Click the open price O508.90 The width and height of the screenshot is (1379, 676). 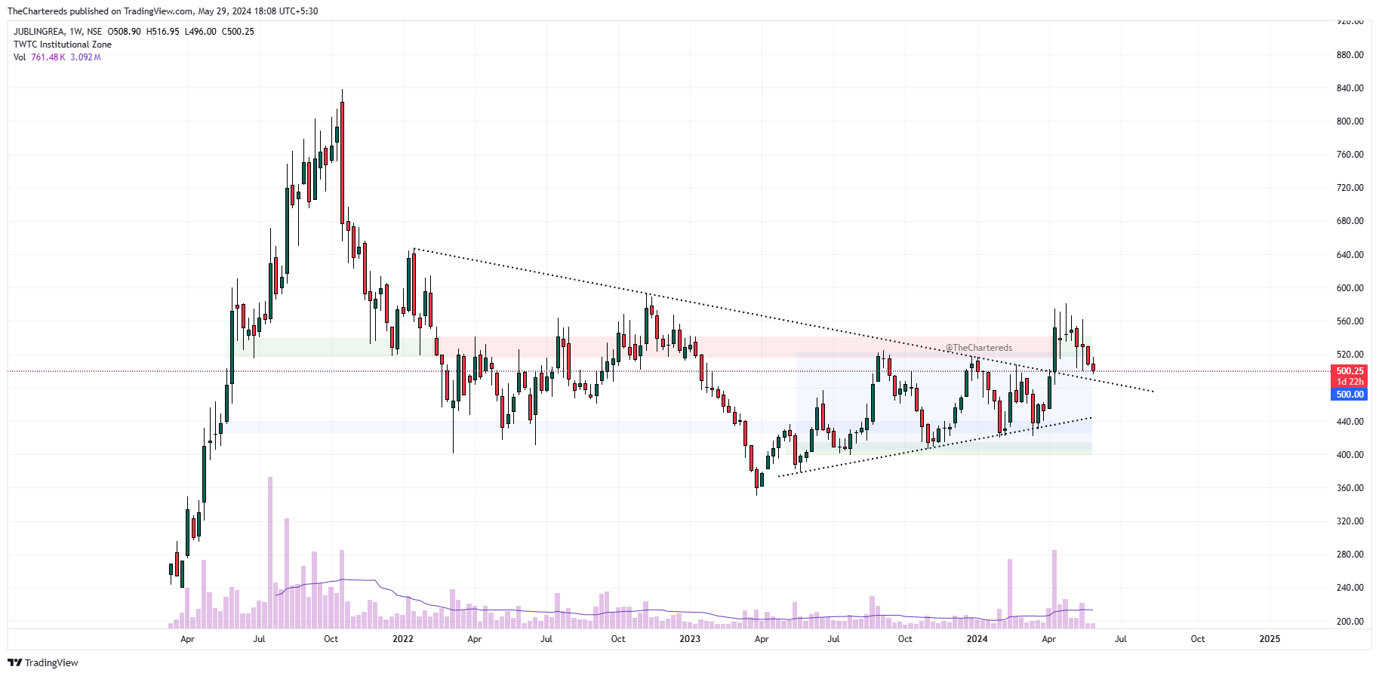(124, 32)
